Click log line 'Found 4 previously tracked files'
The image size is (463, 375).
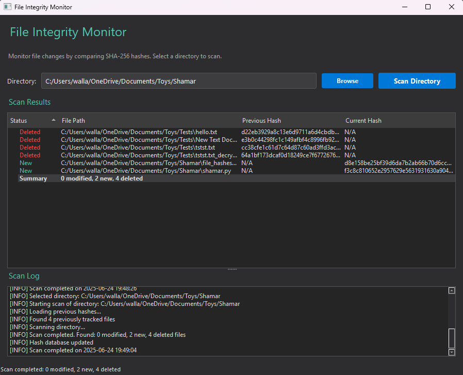tap(62, 319)
